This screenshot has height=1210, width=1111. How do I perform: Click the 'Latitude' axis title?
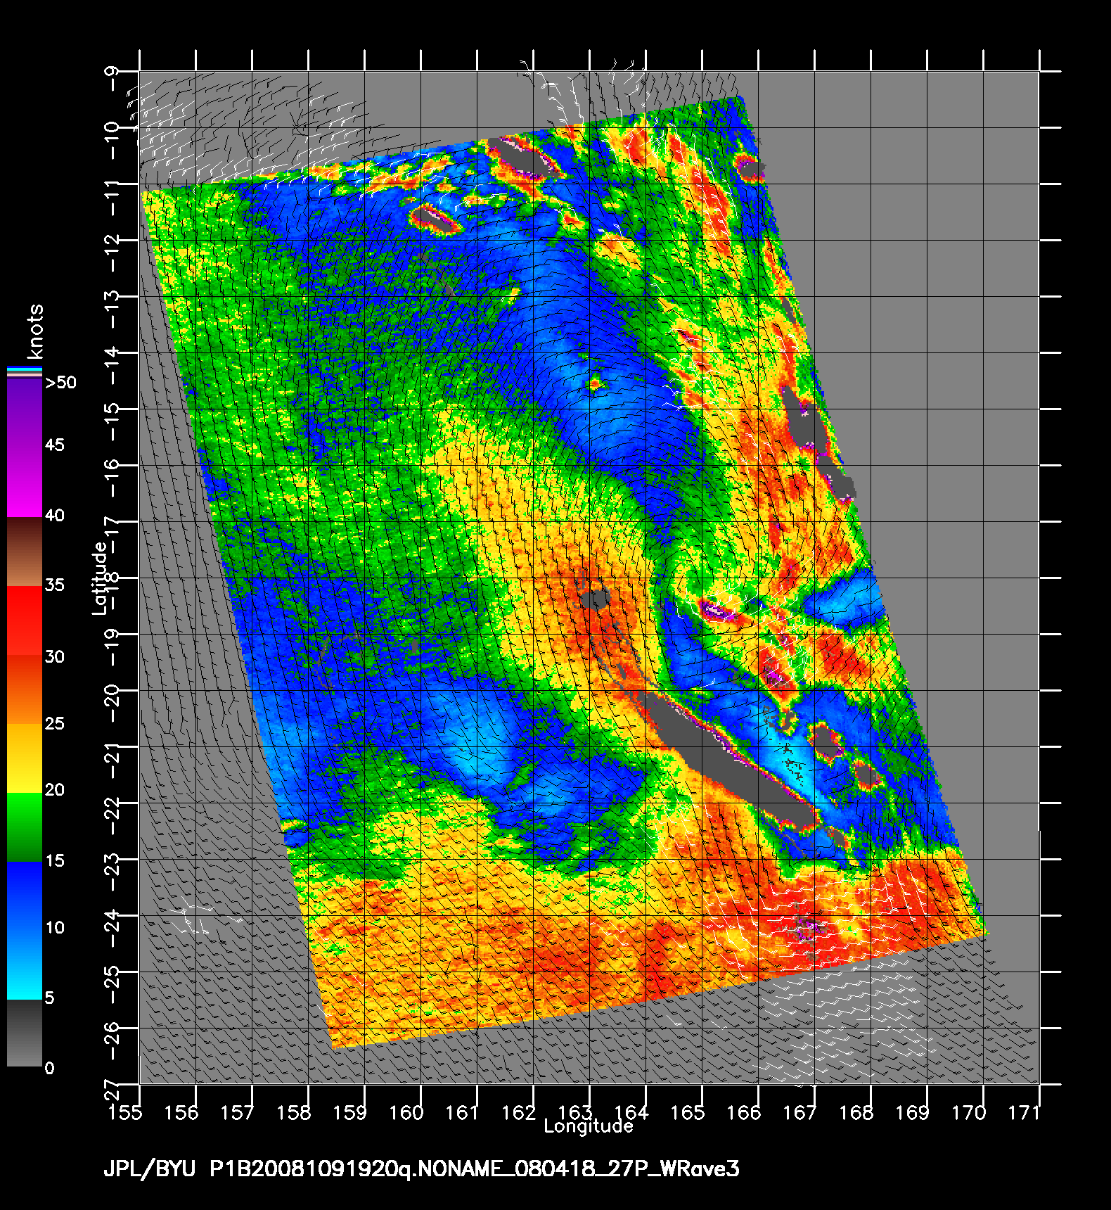tap(100, 578)
